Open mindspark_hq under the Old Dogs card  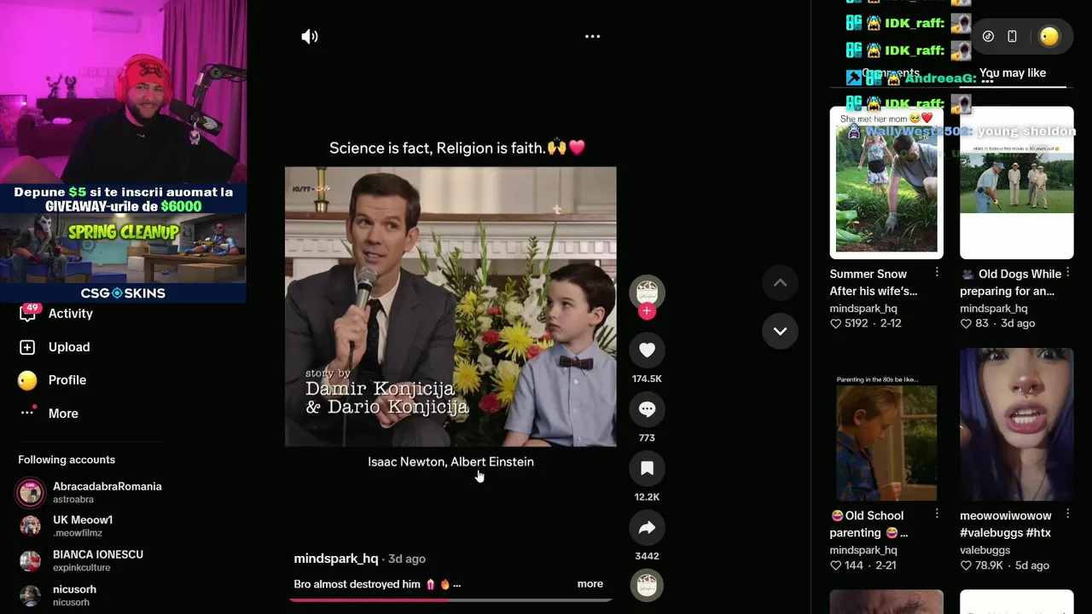click(994, 309)
